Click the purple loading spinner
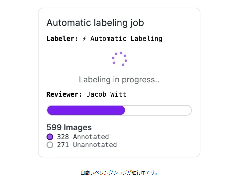 point(120,59)
